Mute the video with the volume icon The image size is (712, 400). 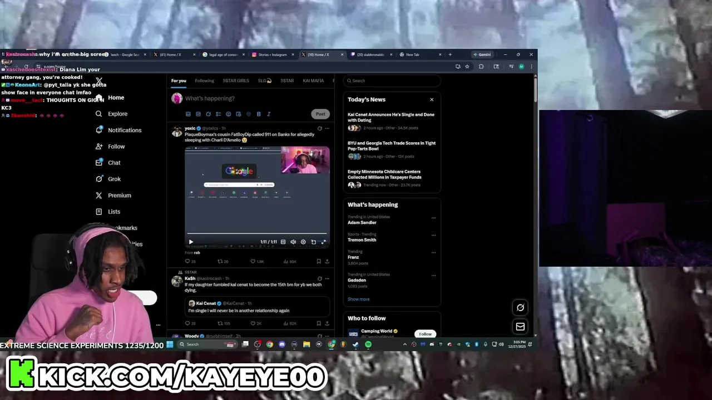tap(293, 242)
